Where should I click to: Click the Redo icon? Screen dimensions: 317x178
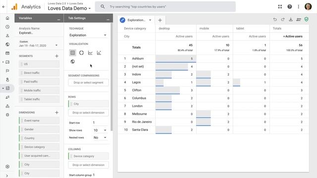[x=283, y=19]
